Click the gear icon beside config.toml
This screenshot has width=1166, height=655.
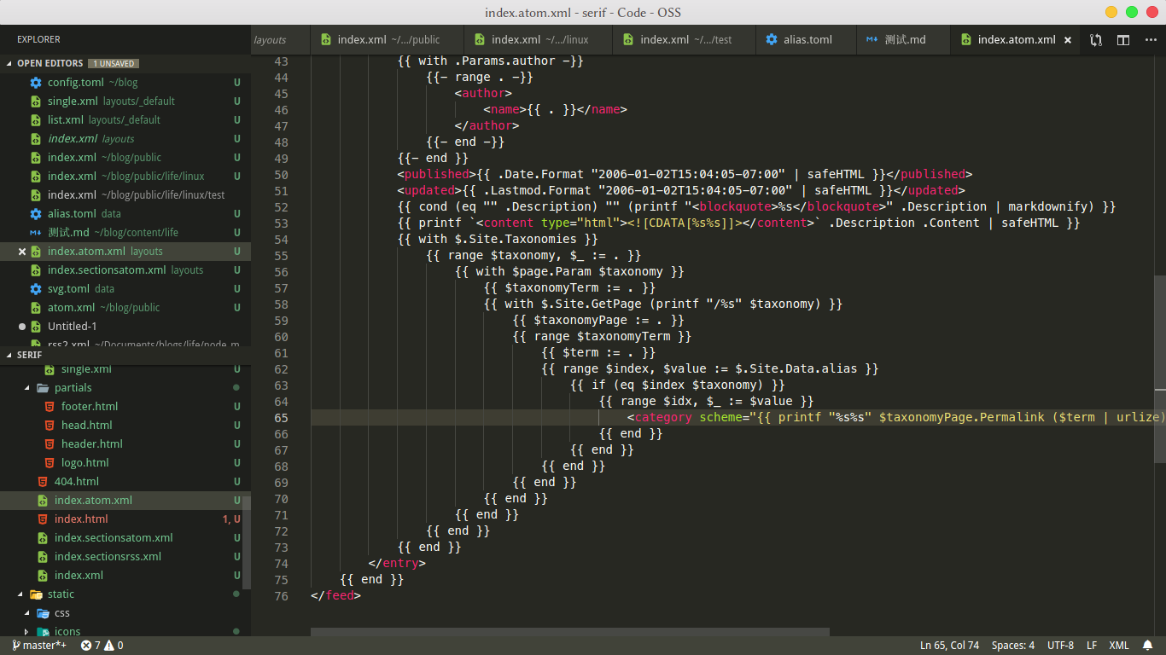[x=35, y=83]
